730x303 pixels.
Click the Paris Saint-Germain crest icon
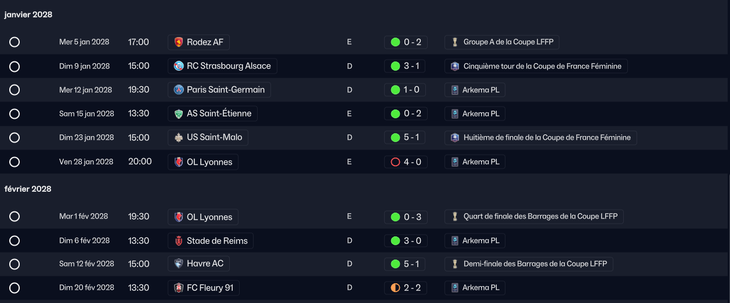[x=179, y=90]
